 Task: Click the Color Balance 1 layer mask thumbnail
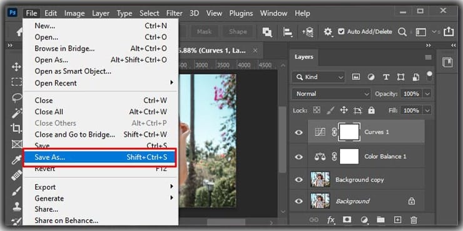coord(349,157)
